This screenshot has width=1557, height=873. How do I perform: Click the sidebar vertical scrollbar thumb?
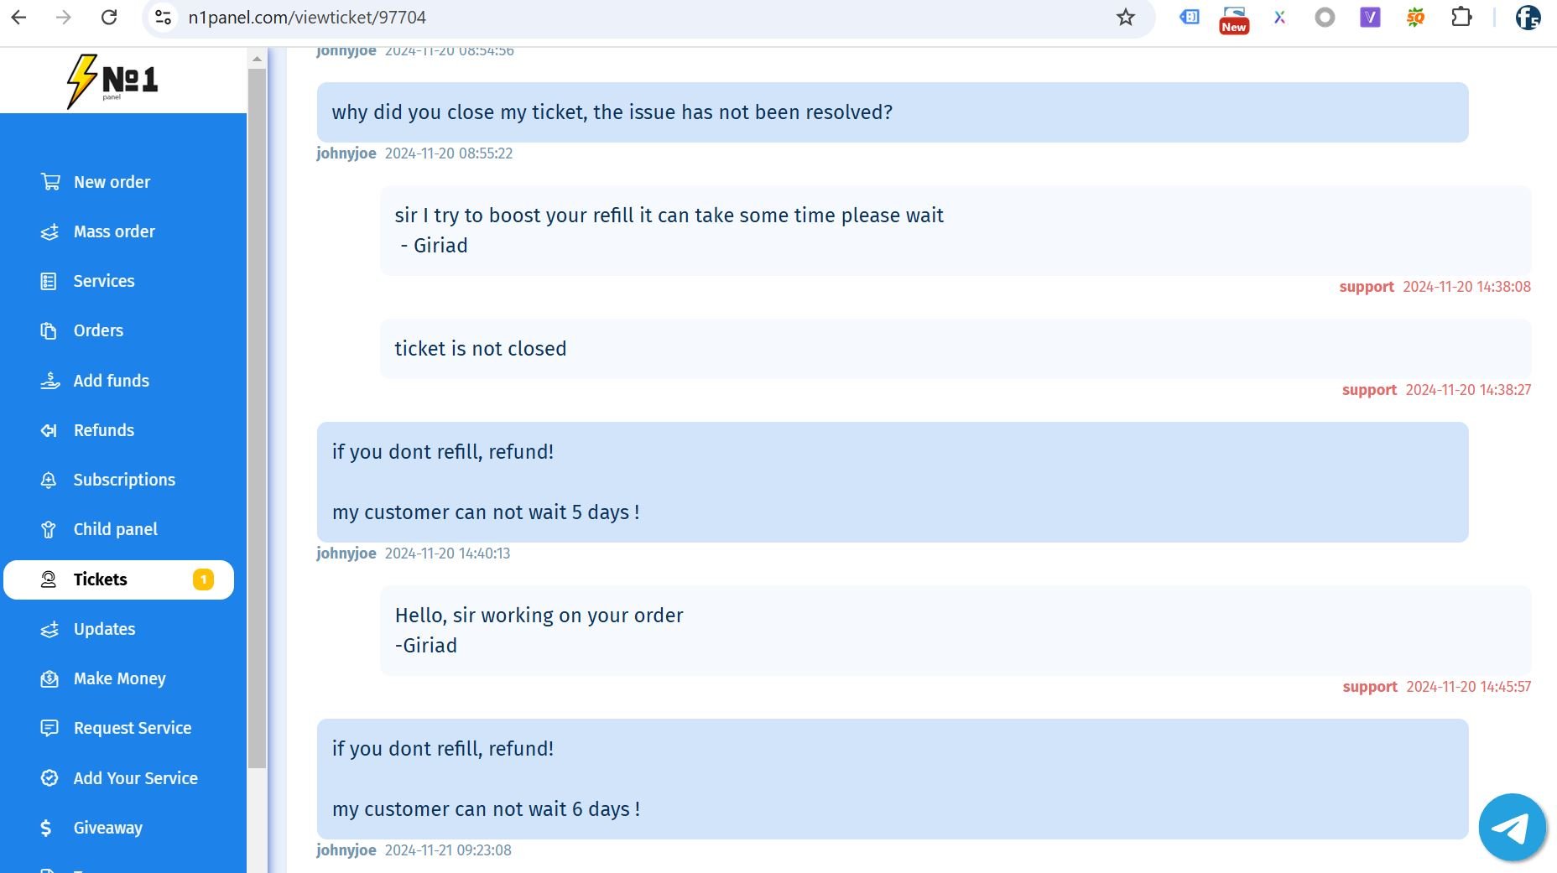click(257, 418)
